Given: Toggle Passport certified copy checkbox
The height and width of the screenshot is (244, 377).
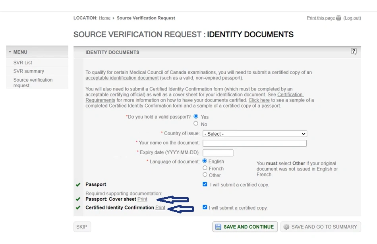Looking at the screenshot, I should pyautogui.click(x=205, y=184).
